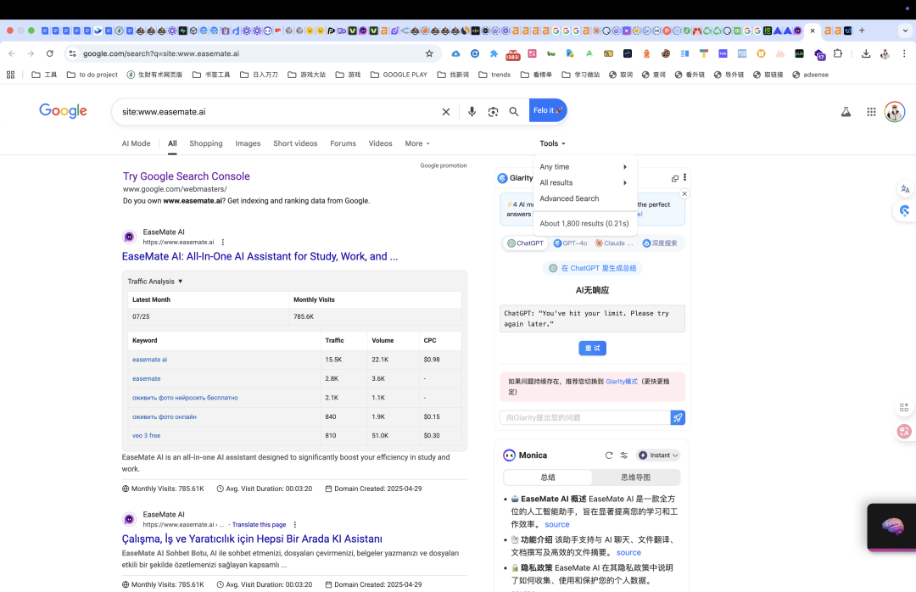Click the floating translate icon on right edge
This screenshot has height=592, width=916.
pos(905,189)
